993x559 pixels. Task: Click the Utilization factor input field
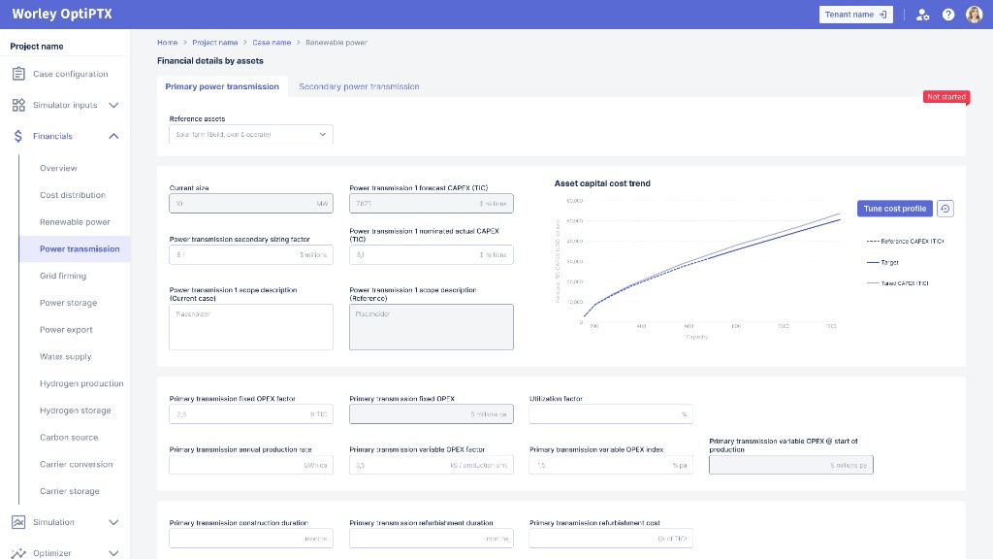pyautogui.click(x=611, y=413)
